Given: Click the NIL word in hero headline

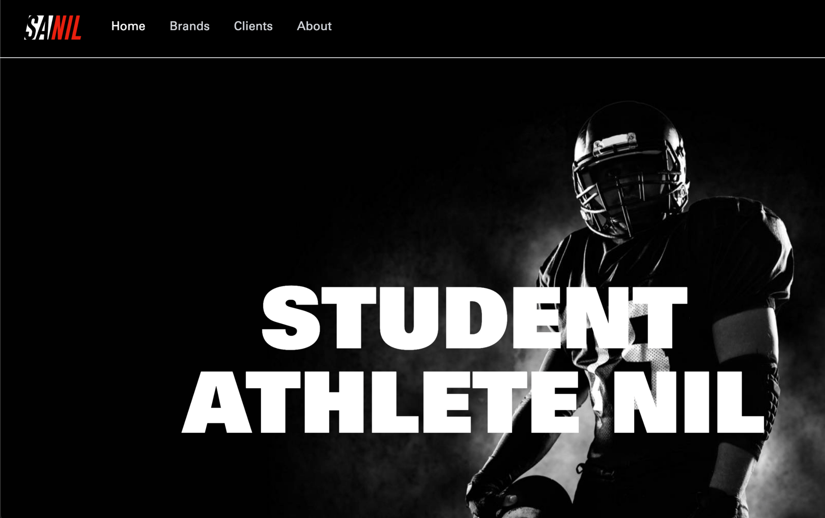Looking at the screenshot, I should pyautogui.click(x=688, y=402).
